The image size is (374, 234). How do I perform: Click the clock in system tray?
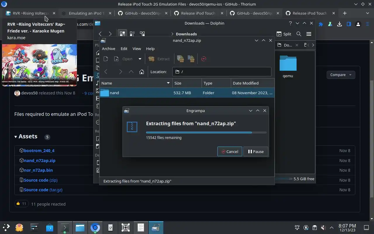[347, 228]
